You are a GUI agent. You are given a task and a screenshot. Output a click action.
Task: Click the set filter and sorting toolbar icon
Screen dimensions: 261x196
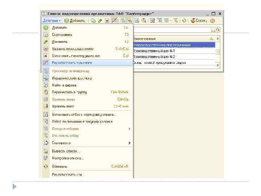click(x=152, y=21)
